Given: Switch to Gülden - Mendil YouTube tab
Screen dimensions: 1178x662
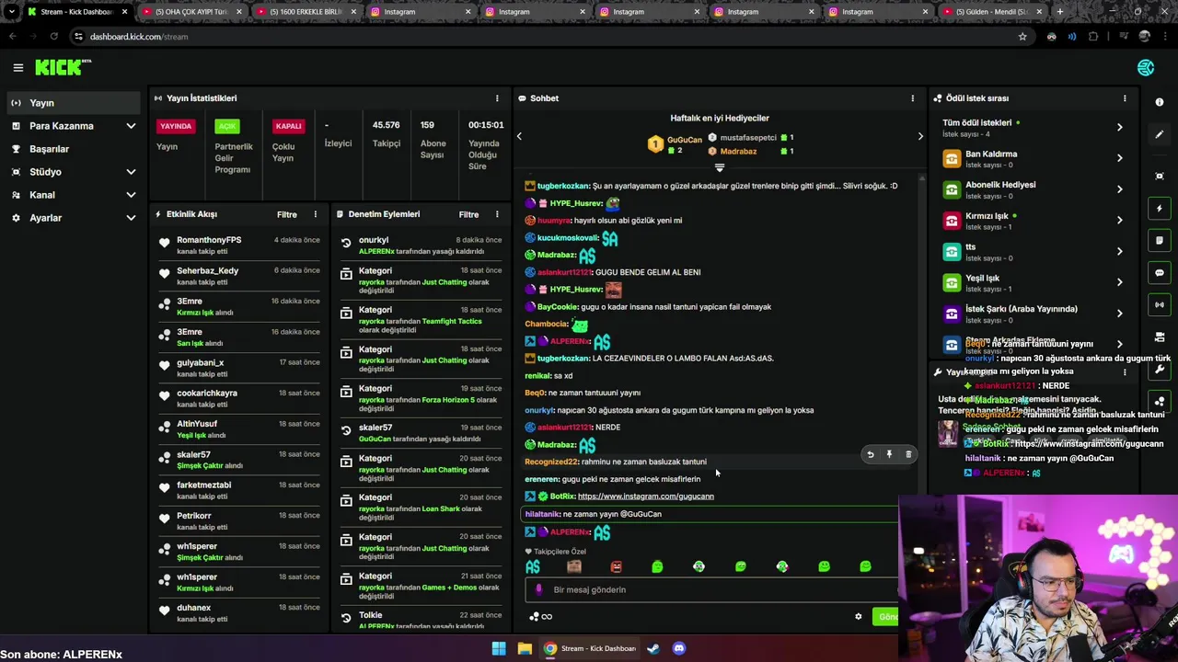Looking at the screenshot, I should 992,12.
